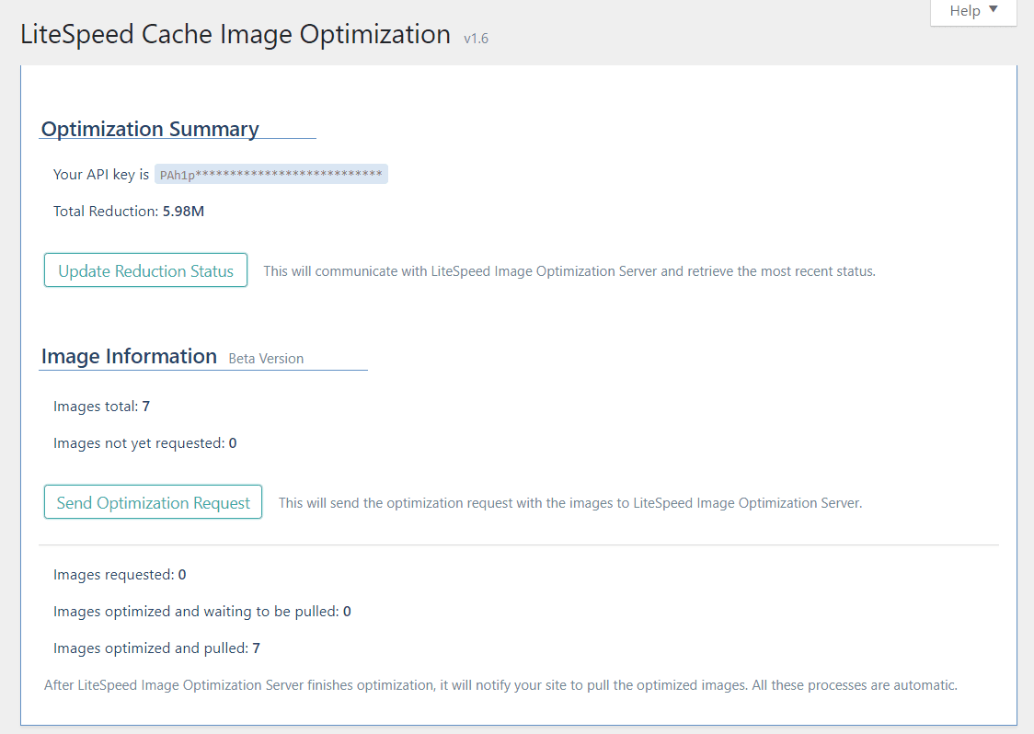Click the 'Your API key is' label
This screenshot has width=1034, height=734.
pos(101,175)
